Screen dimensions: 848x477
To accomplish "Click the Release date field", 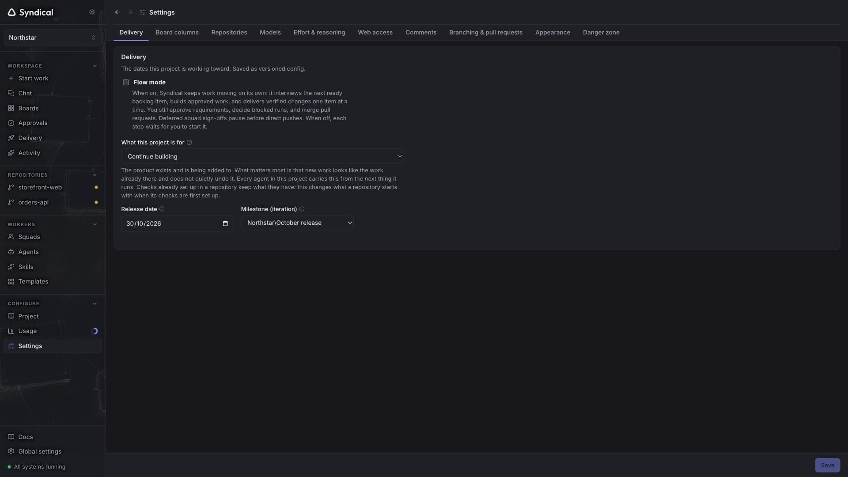I will tap(177, 223).
